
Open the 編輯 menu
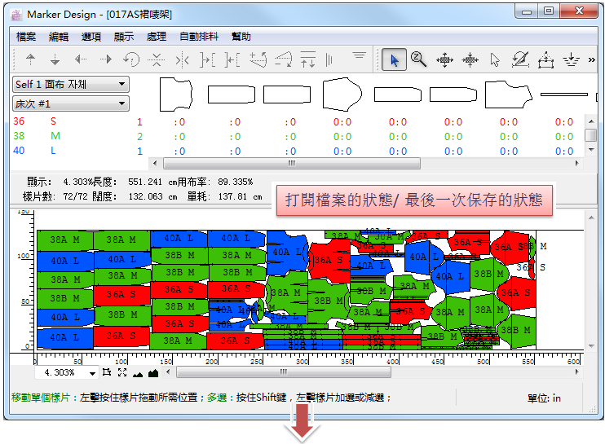(x=59, y=37)
